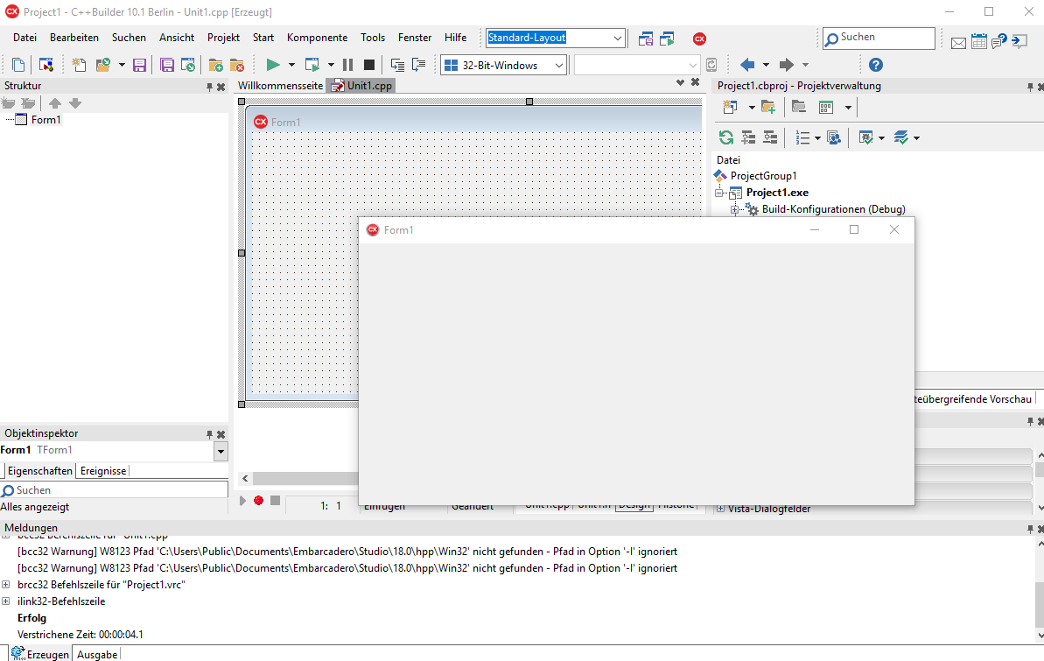Click the Save floppy disk icon
Image resolution: width=1044 pixels, height=661 pixels.
(139, 65)
